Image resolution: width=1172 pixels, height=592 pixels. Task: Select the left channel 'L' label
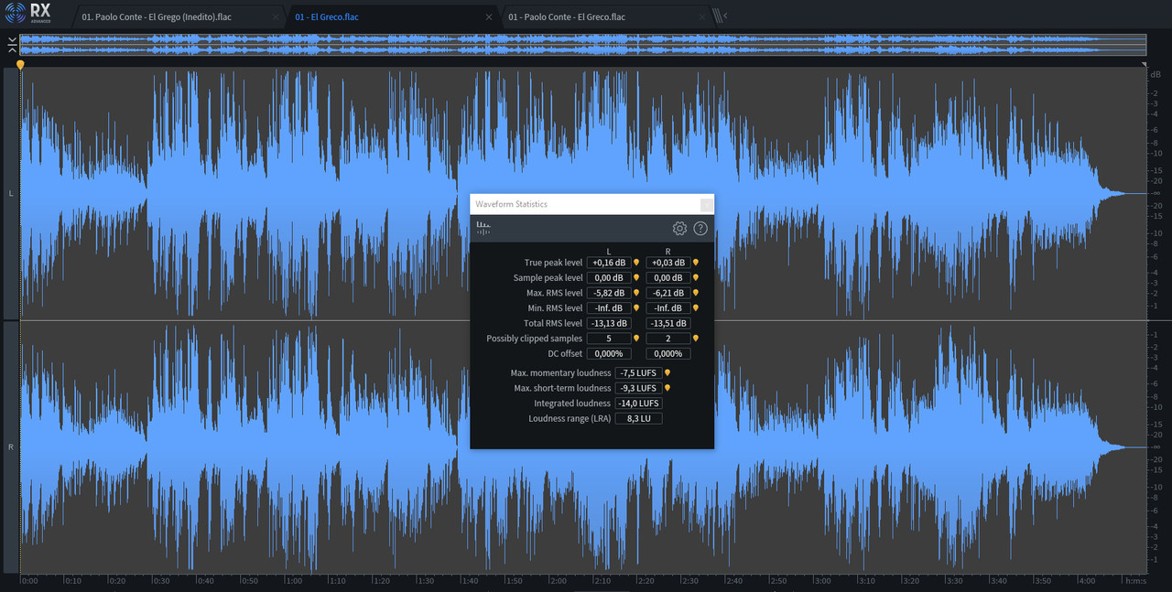click(11, 194)
